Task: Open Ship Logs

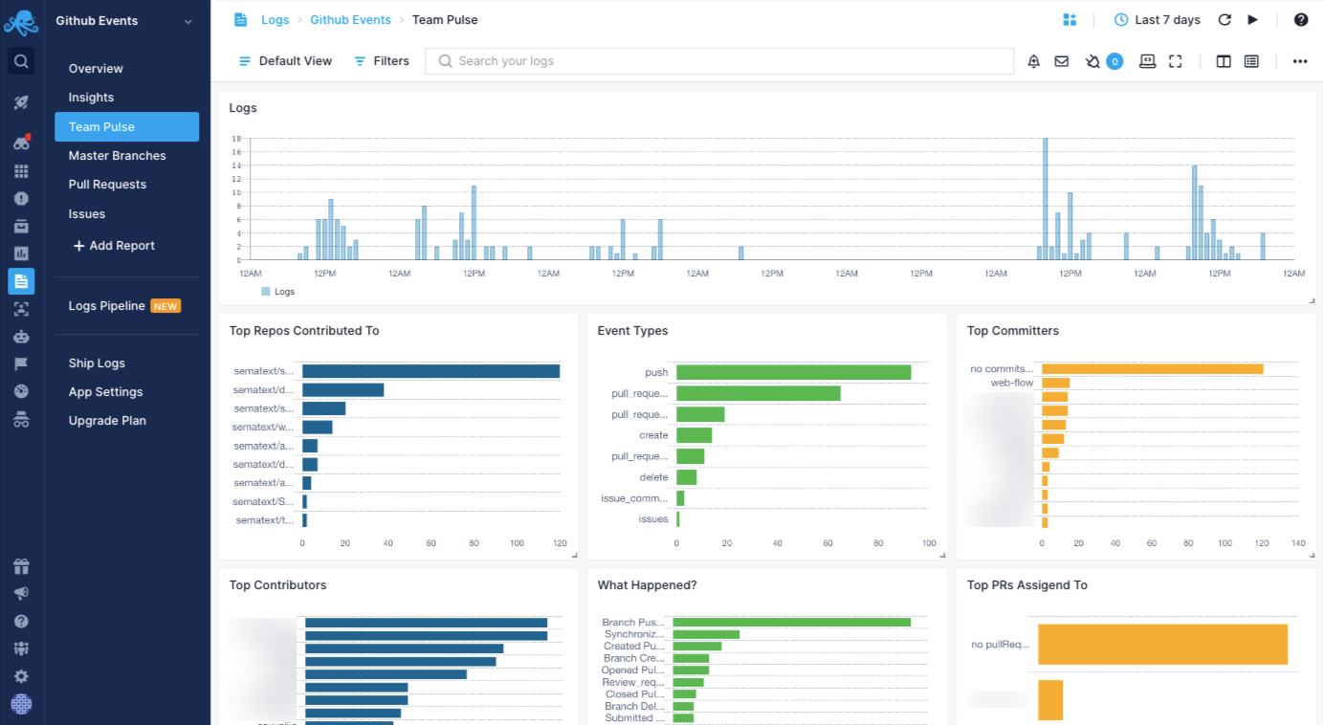Action: click(97, 363)
